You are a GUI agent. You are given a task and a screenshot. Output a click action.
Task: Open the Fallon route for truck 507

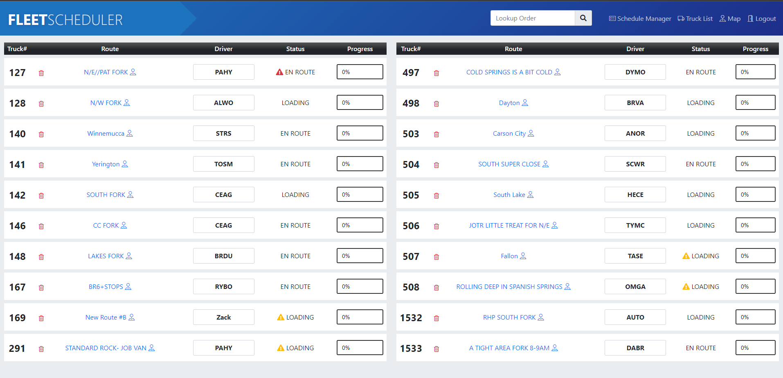point(510,256)
